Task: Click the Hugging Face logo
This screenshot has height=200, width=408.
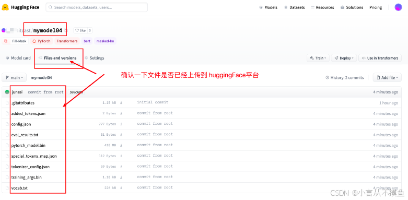Action: coord(20,7)
